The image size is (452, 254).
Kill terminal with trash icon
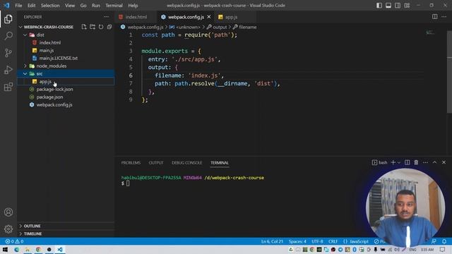tap(416, 162)
